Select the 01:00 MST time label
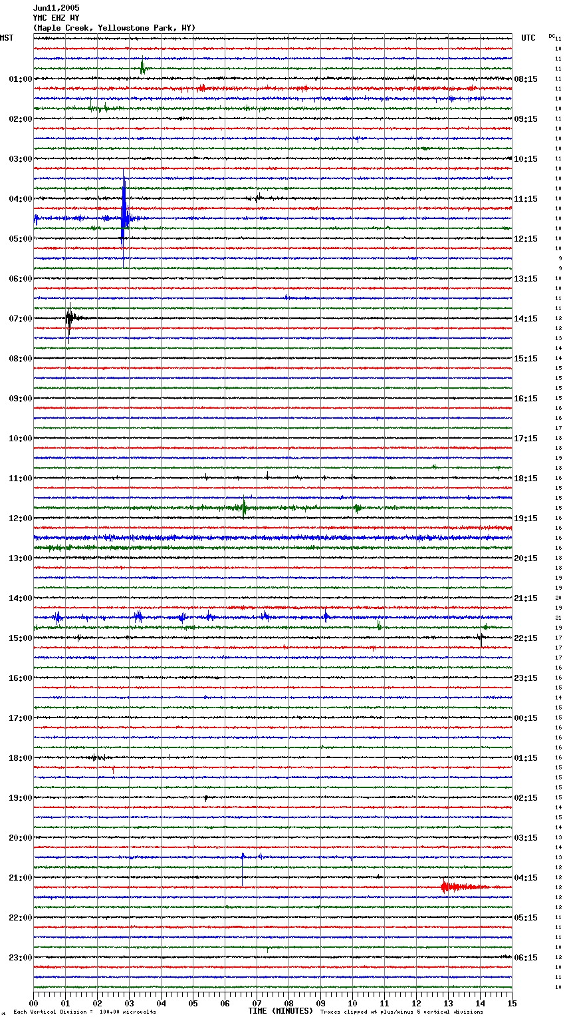This screenshot has width=565, height=1021. [x=21, y=79]
